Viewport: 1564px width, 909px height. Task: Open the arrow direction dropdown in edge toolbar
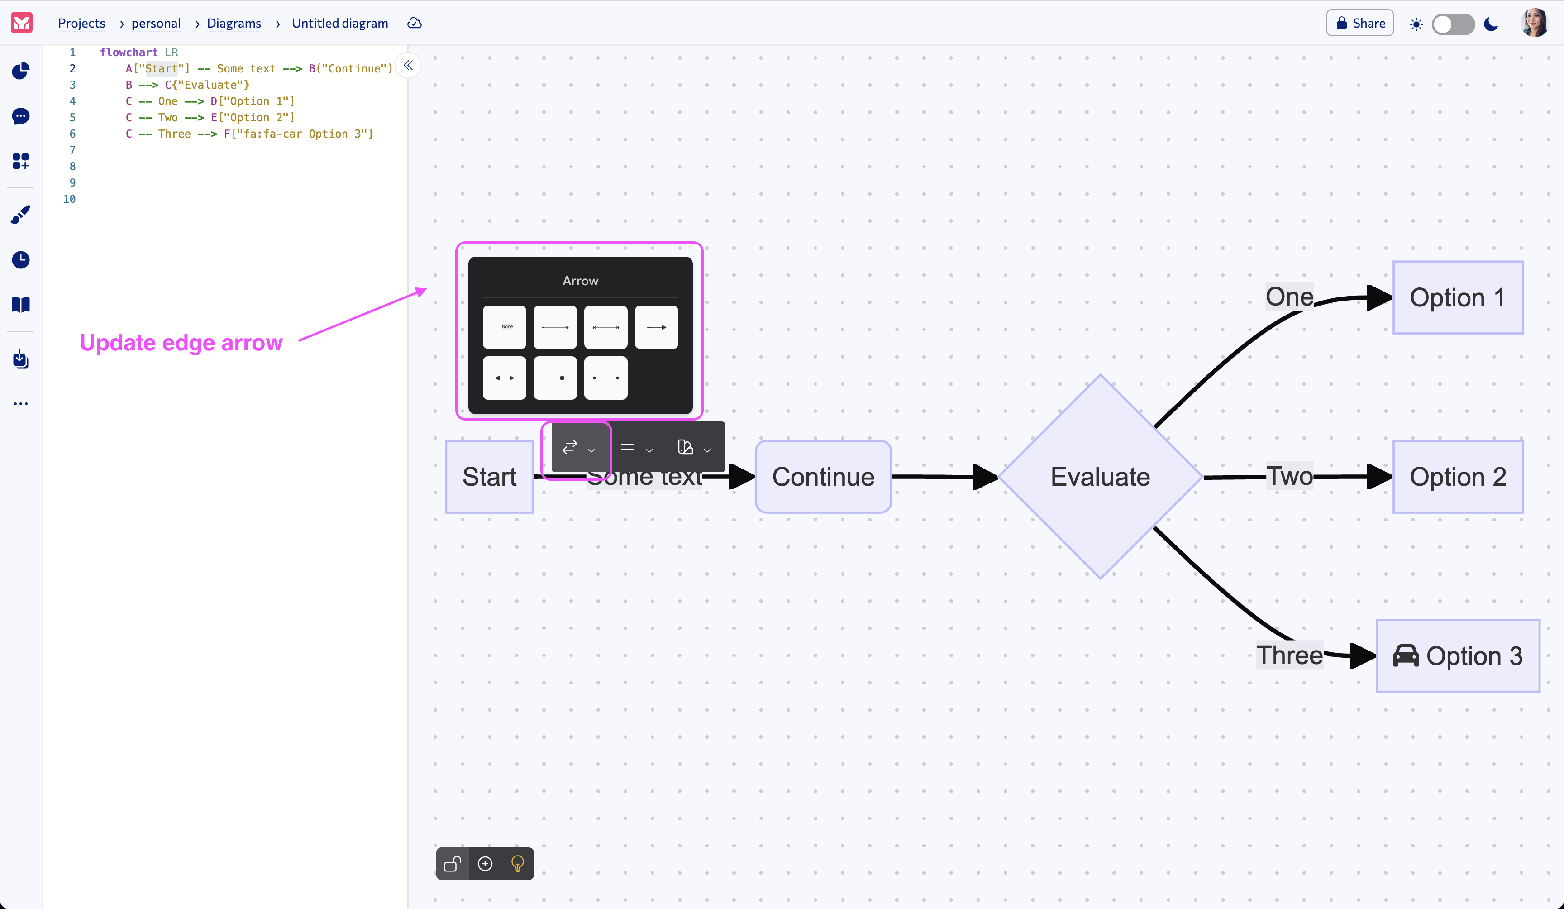click(590, 450)
